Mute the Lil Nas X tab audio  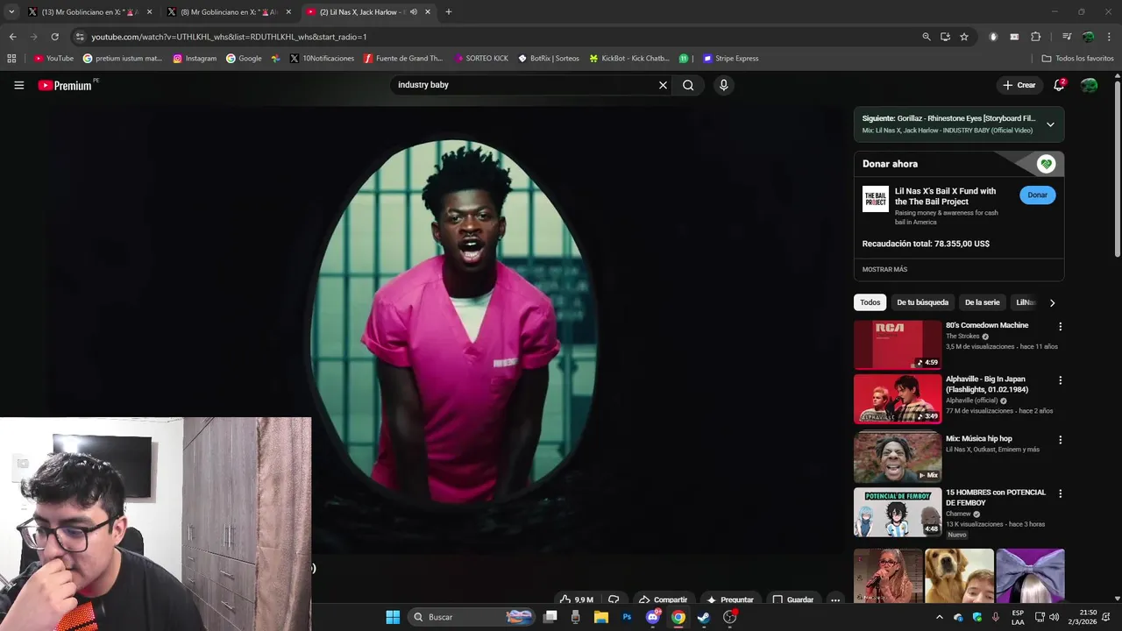point(414,12)
